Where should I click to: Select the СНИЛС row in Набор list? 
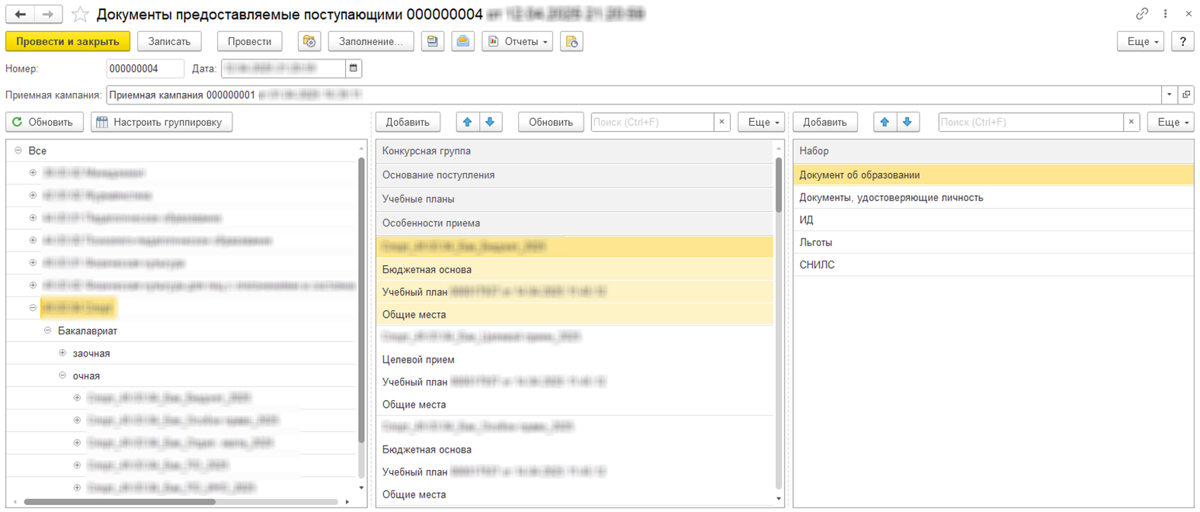[x=817, y=264]
